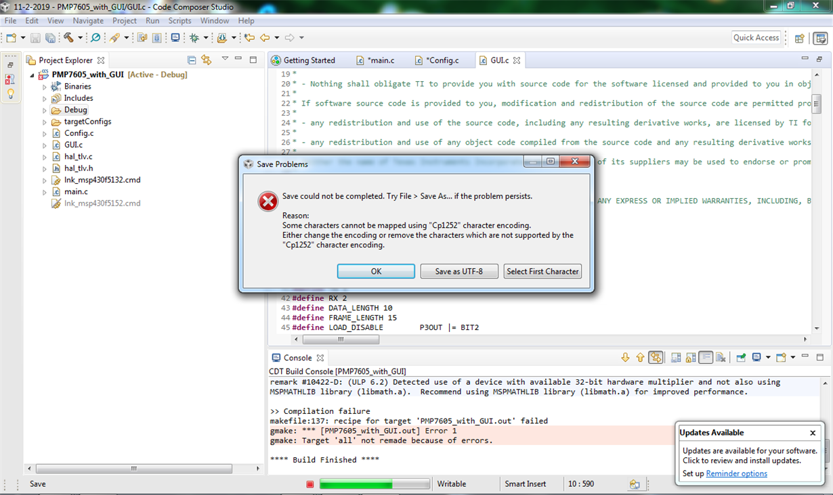
Task: Toggle Link with Editor in Project Explorer
Action: coord(207,60)
